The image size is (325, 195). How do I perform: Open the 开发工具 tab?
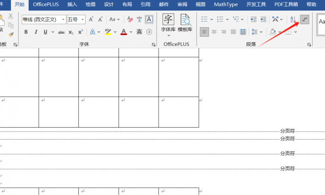click(x=256, y=4)
